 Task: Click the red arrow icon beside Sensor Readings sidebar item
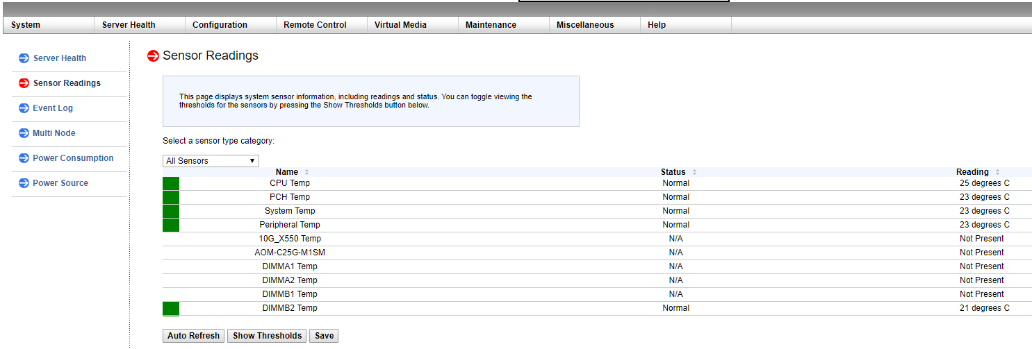click(x=24, y=83)
